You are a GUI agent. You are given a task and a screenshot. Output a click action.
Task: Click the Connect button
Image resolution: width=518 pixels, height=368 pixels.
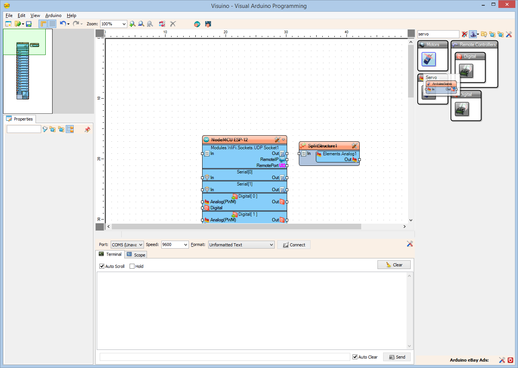tap(294, 244)
